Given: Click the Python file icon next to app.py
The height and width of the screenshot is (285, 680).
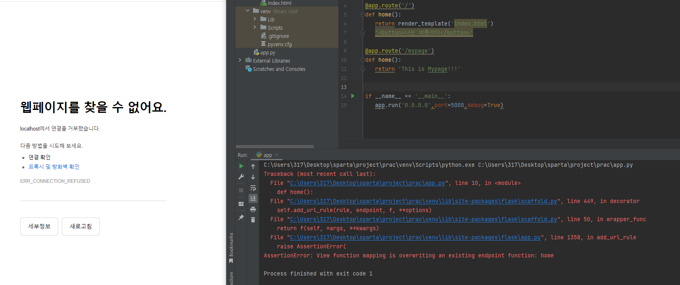Looking at the screenshot, I should [256, 52].
